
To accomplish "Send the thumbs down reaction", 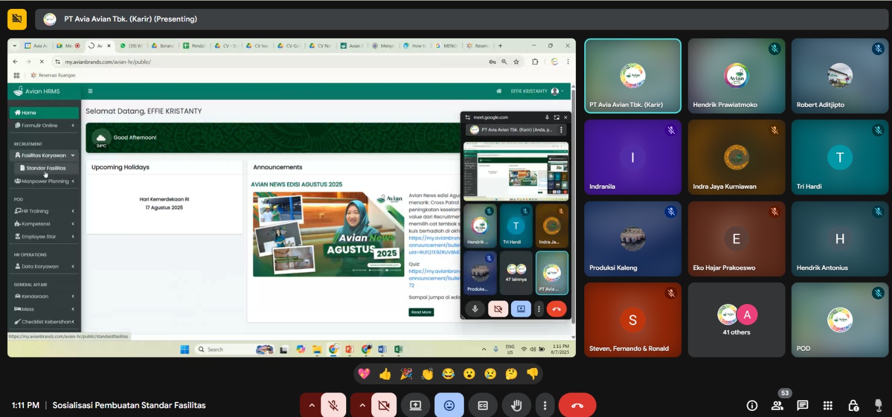I will 532,374.
